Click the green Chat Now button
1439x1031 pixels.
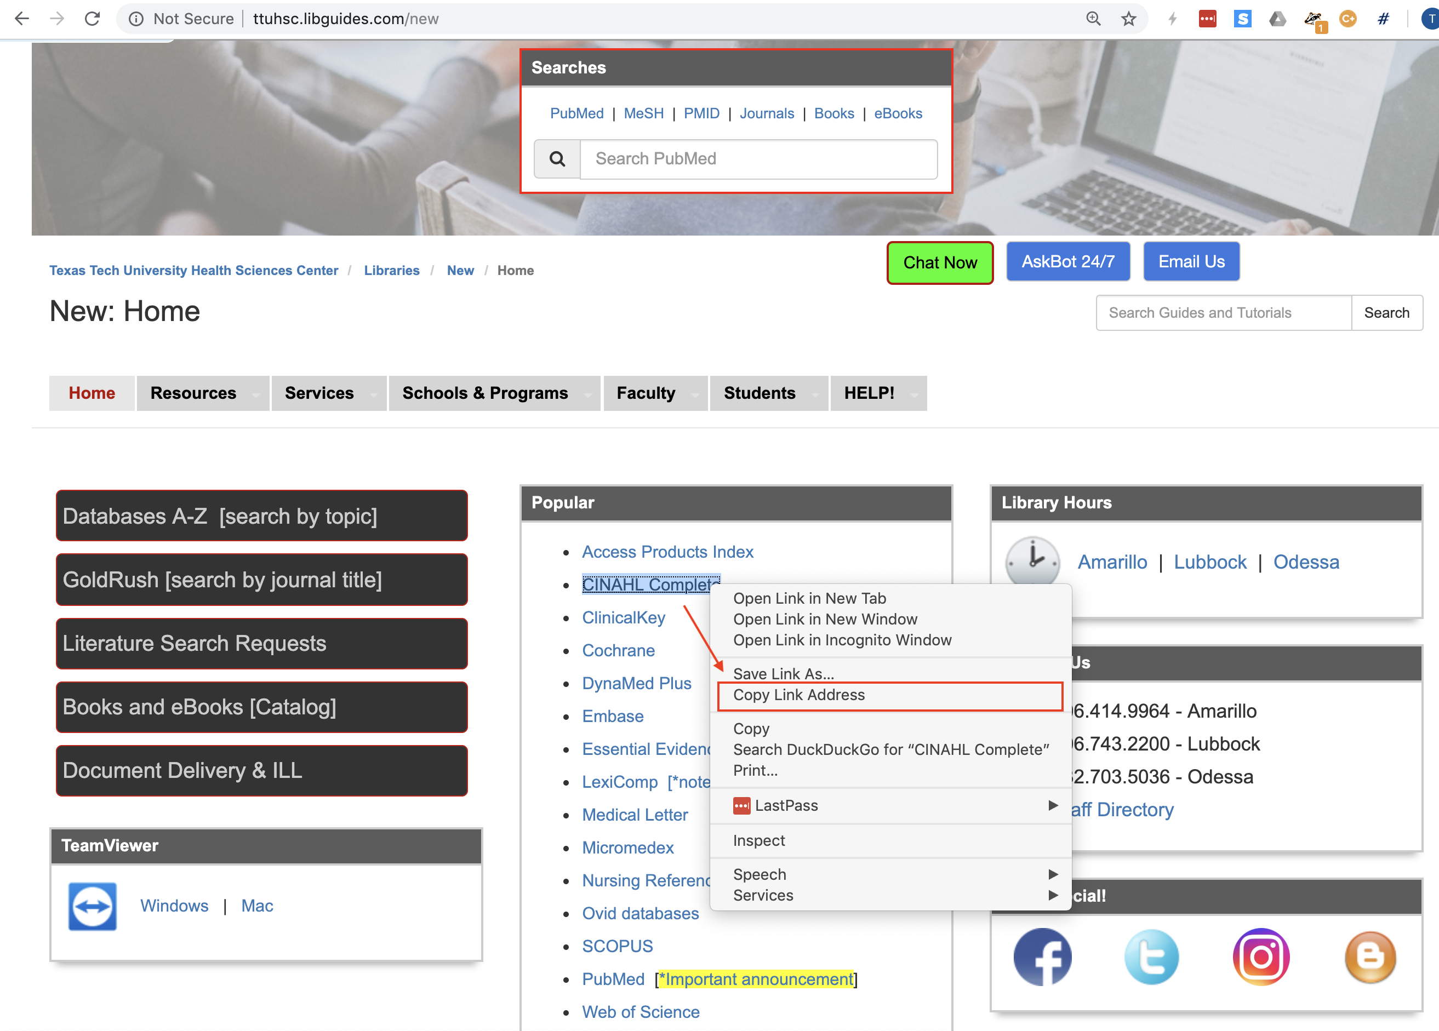coord(940,262)
